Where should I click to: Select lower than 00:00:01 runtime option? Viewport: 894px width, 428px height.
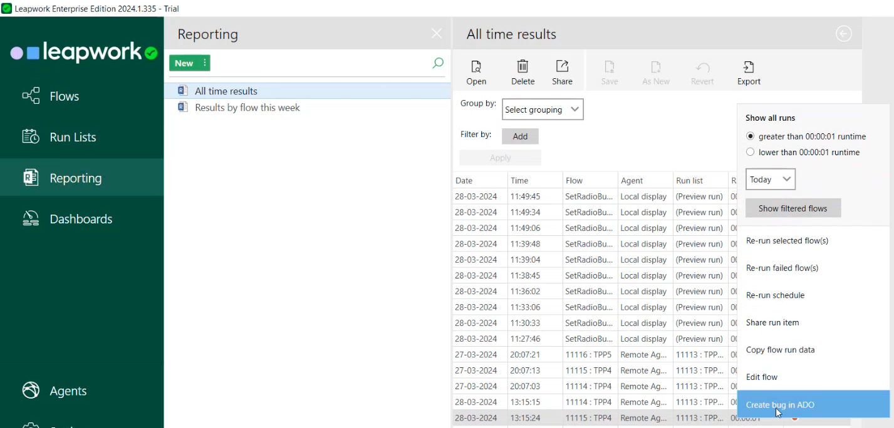(x=751, y=152)
